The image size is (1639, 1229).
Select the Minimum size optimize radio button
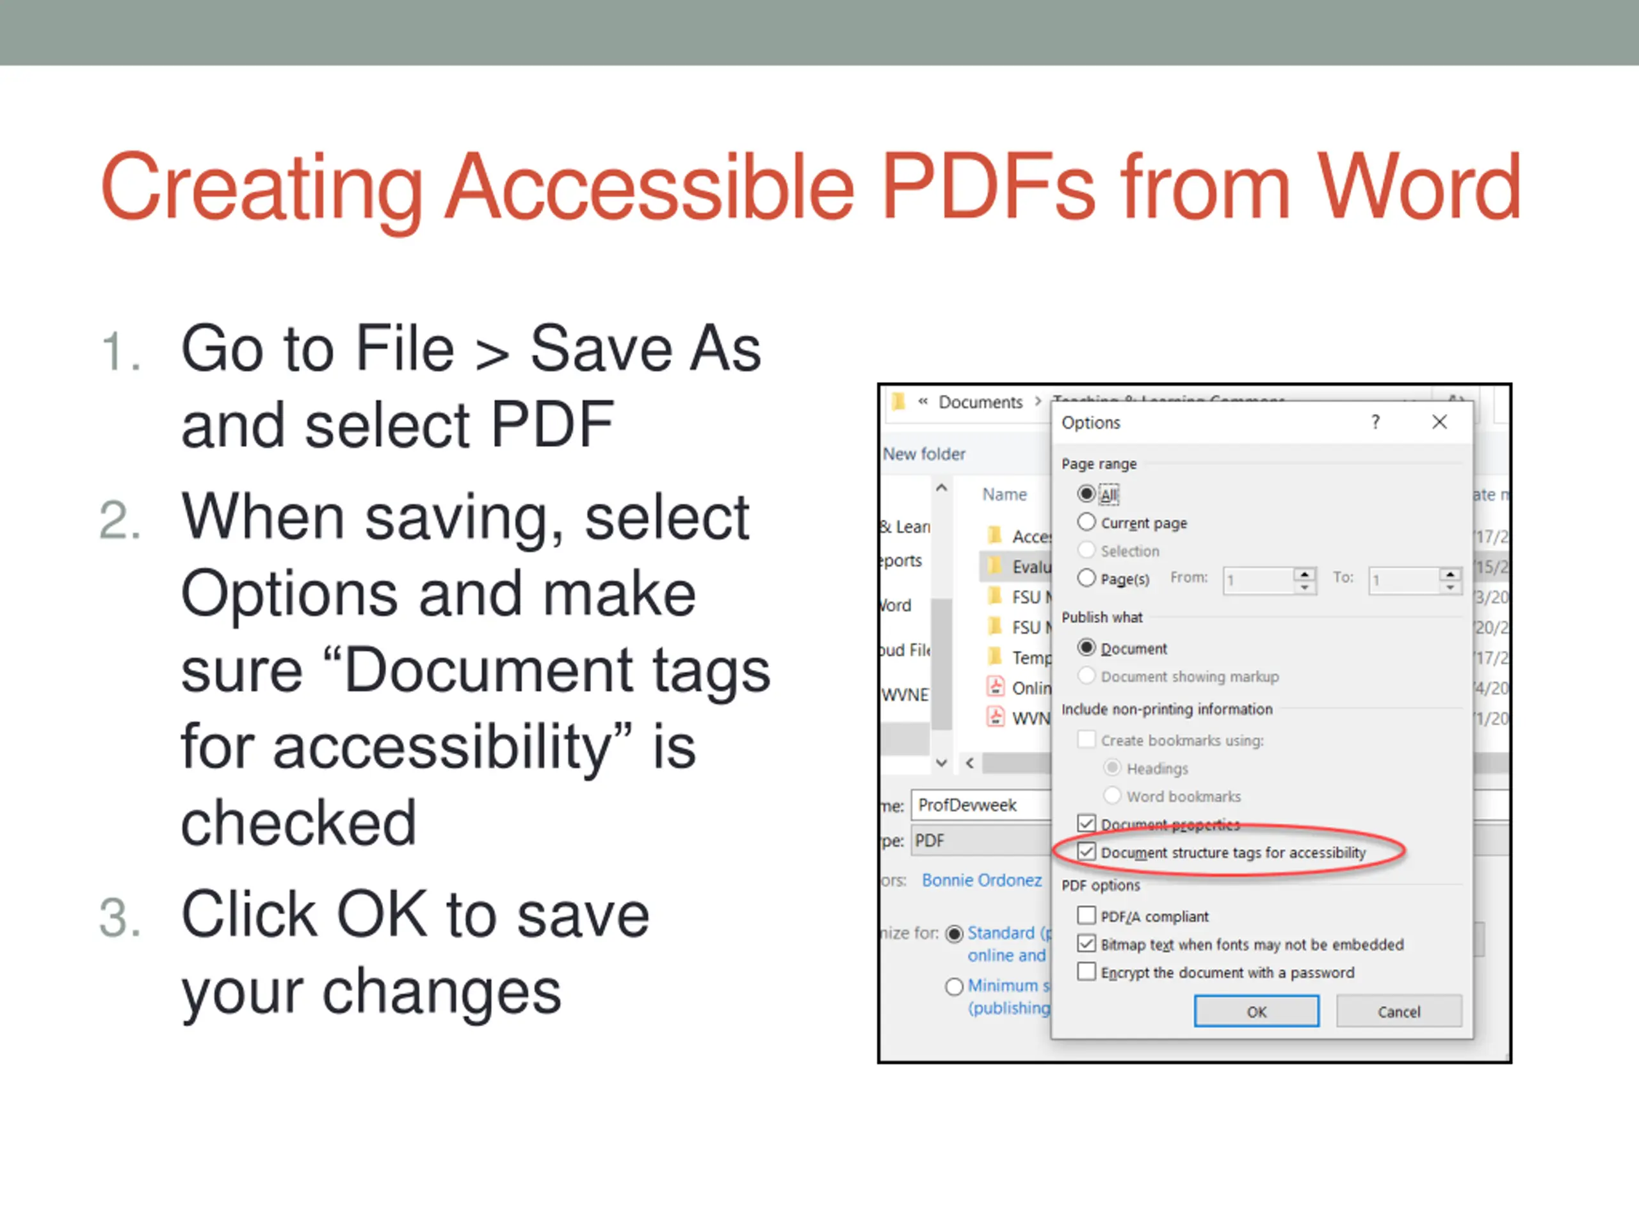[955, 986]
